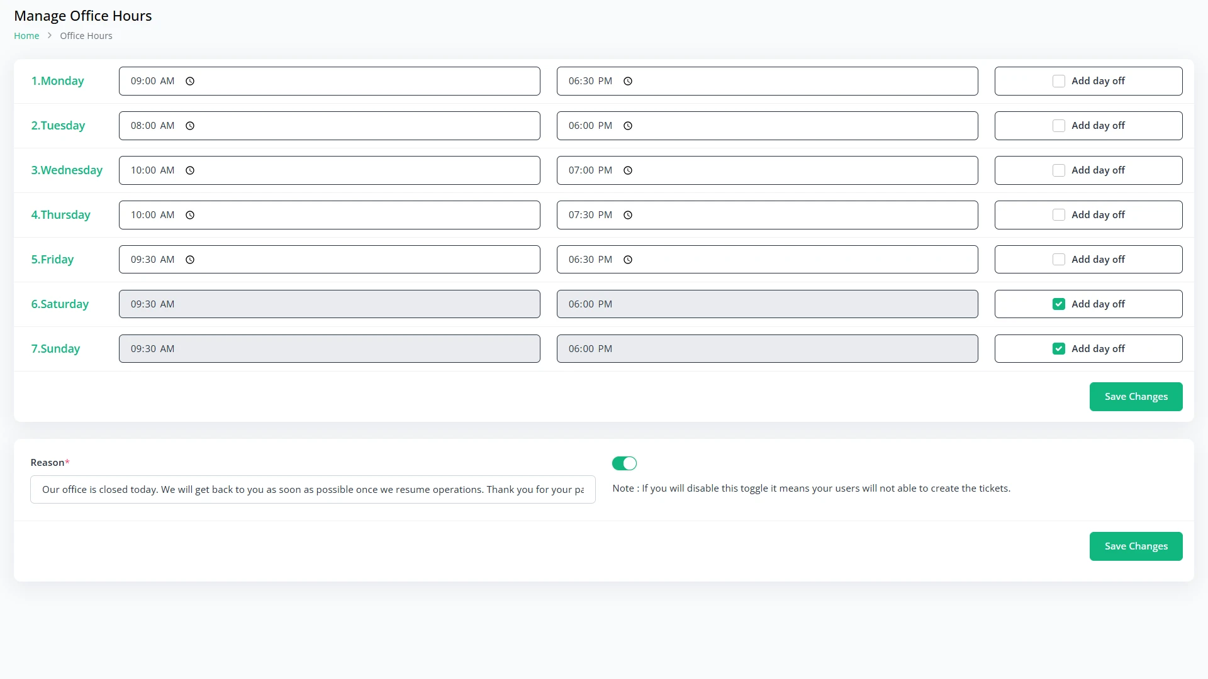Open clock picker for Monday end time
The image size is (1208, 679).
pyautogui.click(x=628, y=81)
